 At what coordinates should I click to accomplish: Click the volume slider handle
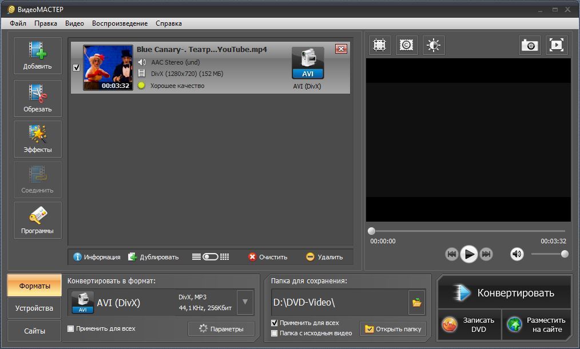click(565, 254)
